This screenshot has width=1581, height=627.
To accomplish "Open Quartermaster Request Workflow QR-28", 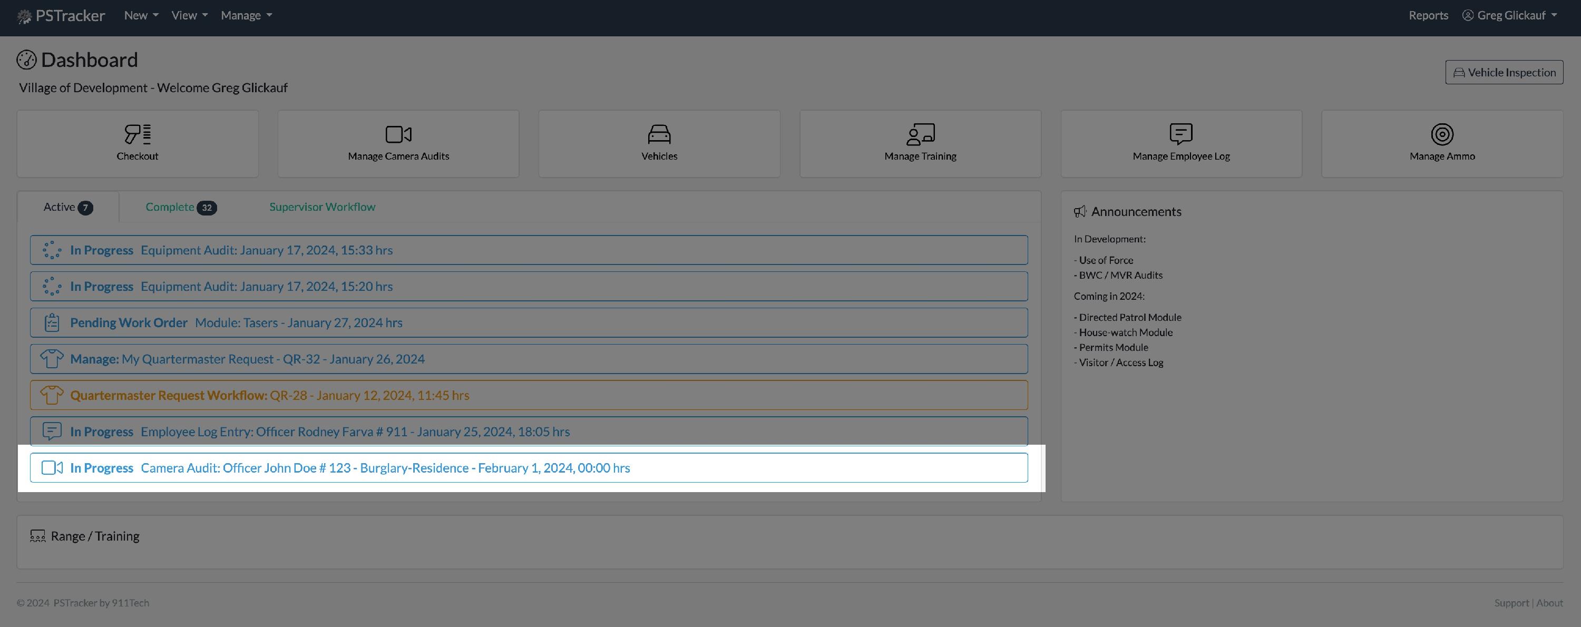I will (x=529, y=395).
